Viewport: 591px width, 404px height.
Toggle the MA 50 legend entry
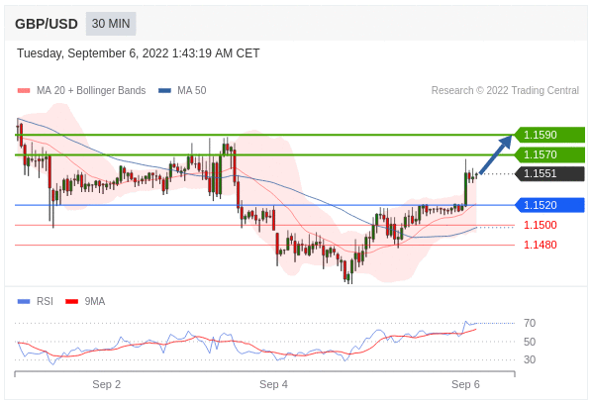pos(182,90)
